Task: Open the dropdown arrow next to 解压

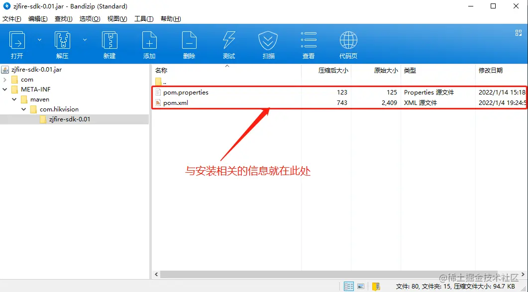Action: (85, 40)
